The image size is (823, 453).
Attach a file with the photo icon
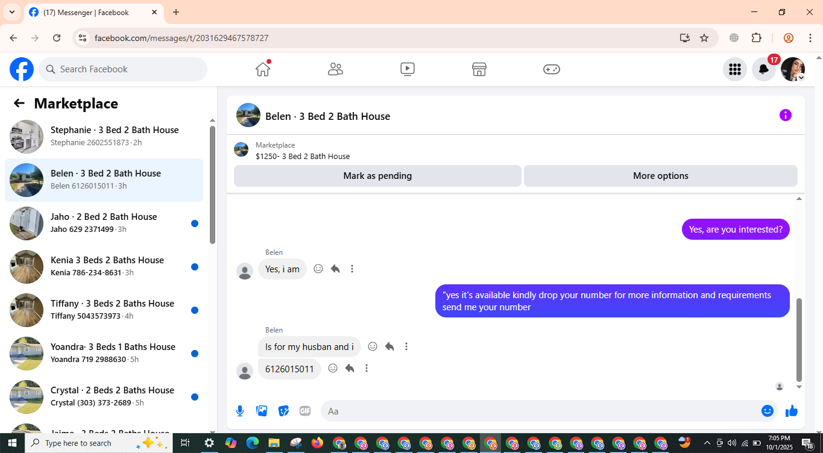coord(262,411)
